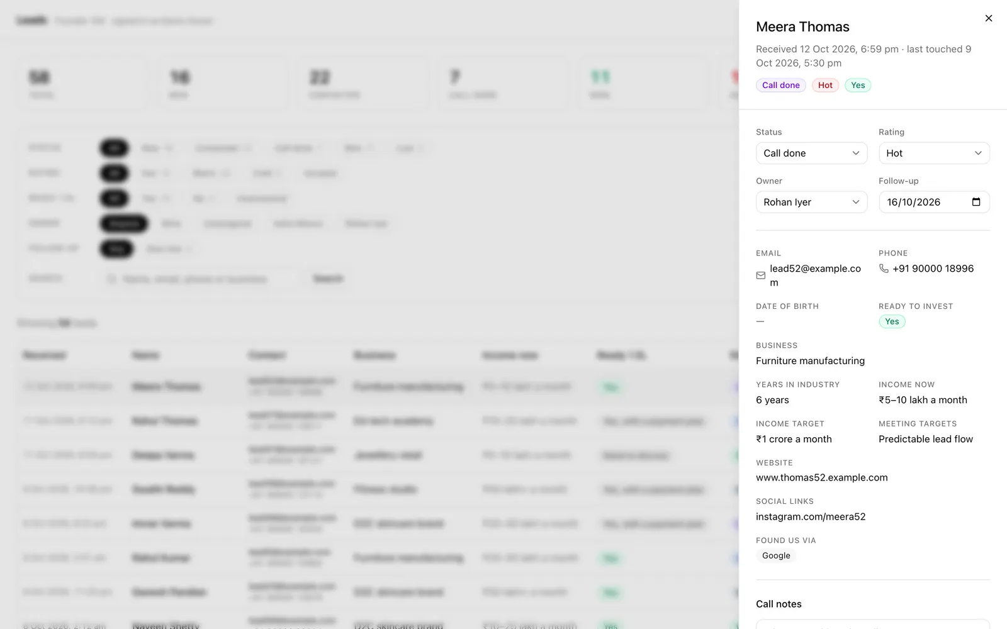Click the Predictable lead flow value
The height and width of the screenshot is (629, 1007).
pos(926,439)
